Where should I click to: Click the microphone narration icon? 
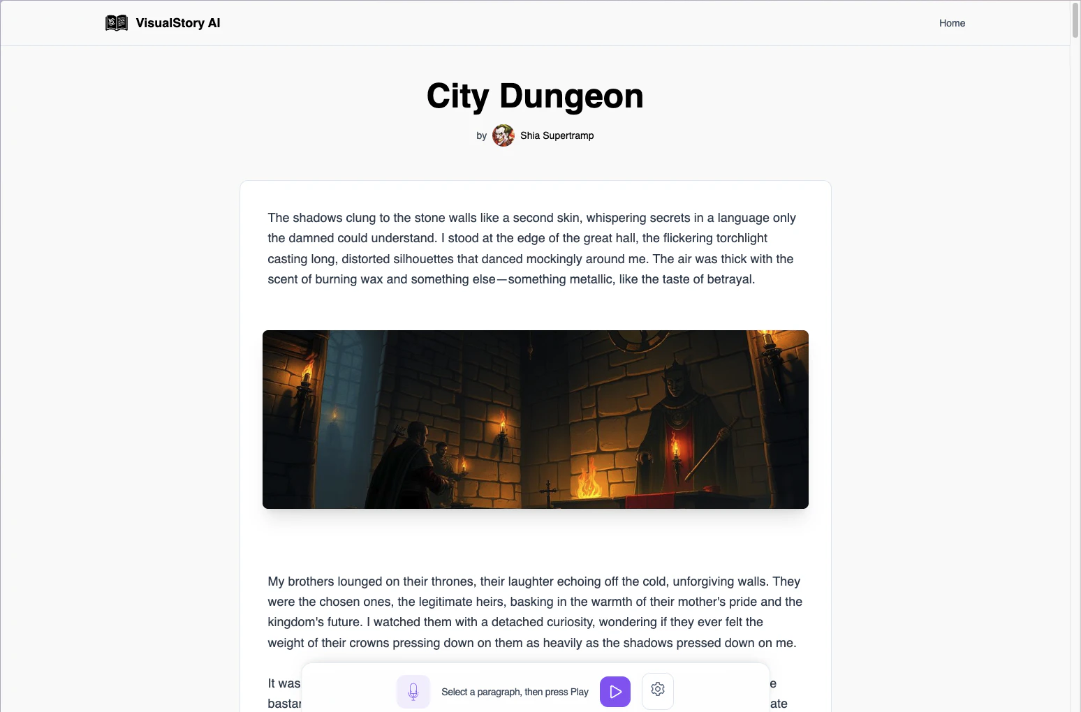click(413, 691)
